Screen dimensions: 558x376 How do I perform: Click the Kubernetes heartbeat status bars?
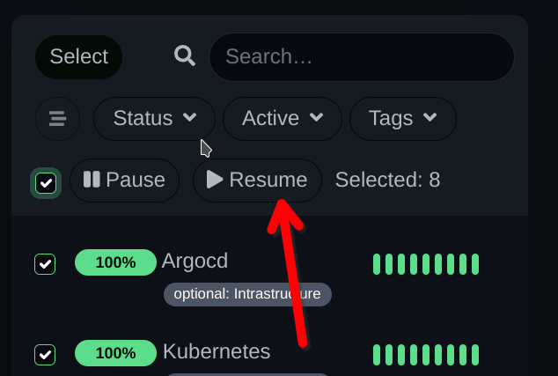(x=426, y=355)
